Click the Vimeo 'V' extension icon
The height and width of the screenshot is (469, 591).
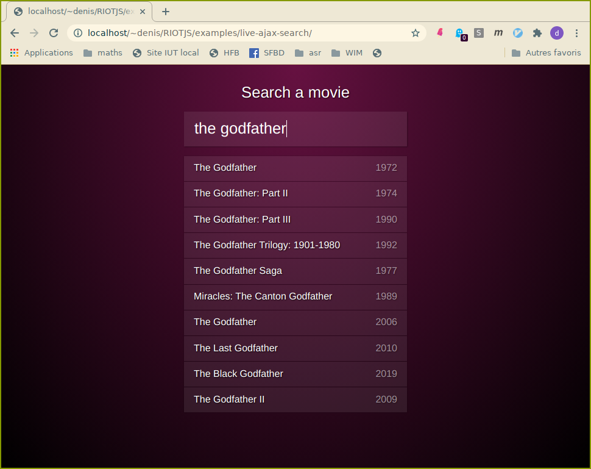pyautogui.click(x=518, y=33)
